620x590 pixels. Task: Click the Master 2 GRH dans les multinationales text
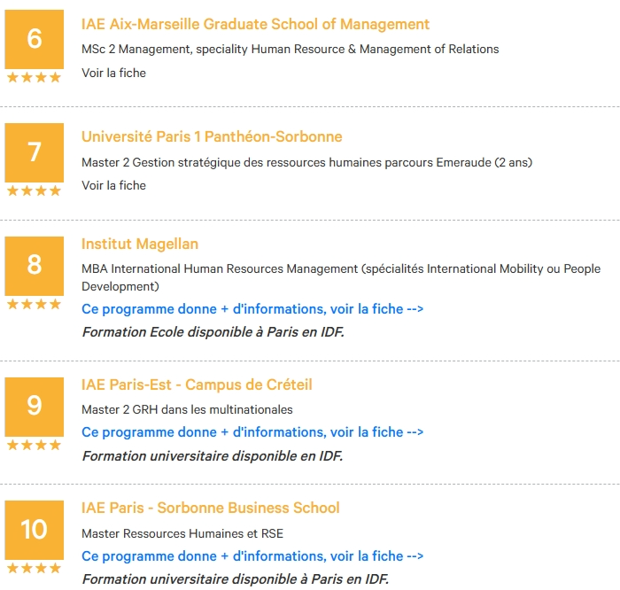[187, 409]
